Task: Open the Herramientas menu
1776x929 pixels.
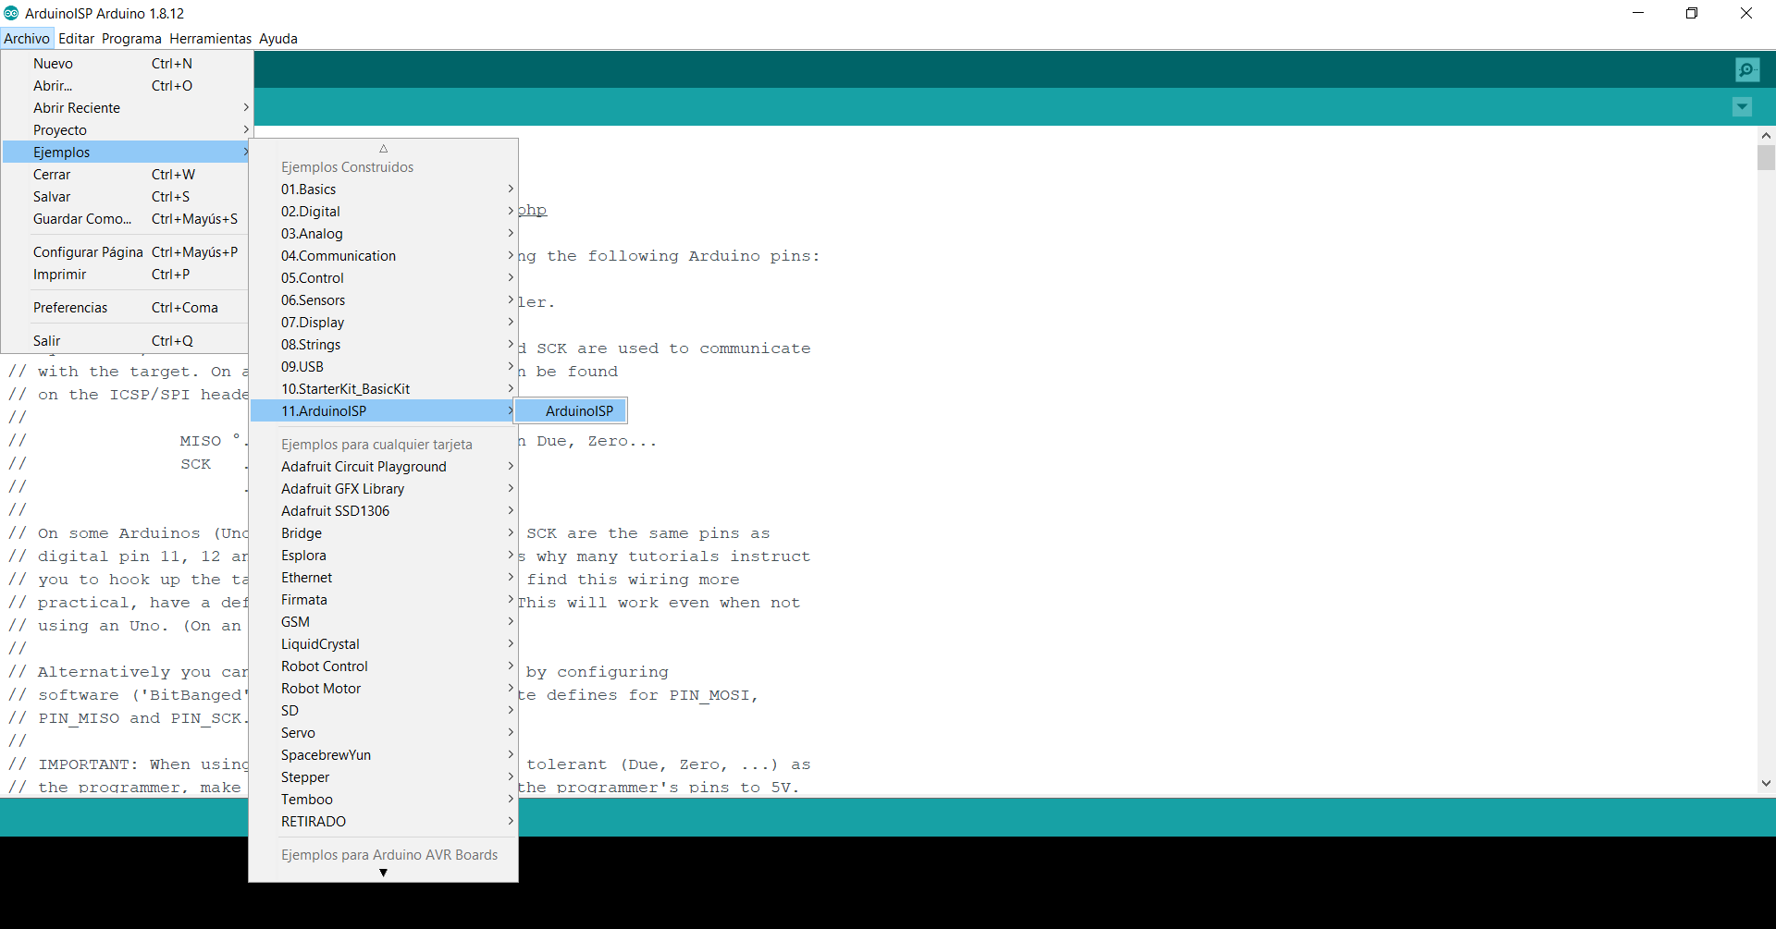Action: [x=210, y=38]
